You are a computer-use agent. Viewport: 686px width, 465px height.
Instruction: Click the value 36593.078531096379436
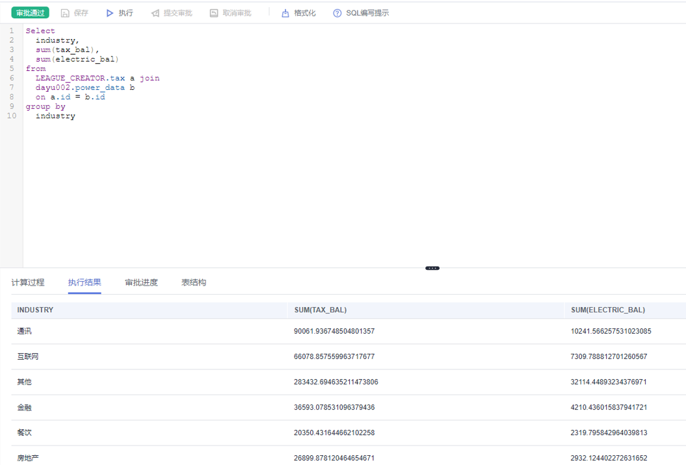tap(334, 407)
